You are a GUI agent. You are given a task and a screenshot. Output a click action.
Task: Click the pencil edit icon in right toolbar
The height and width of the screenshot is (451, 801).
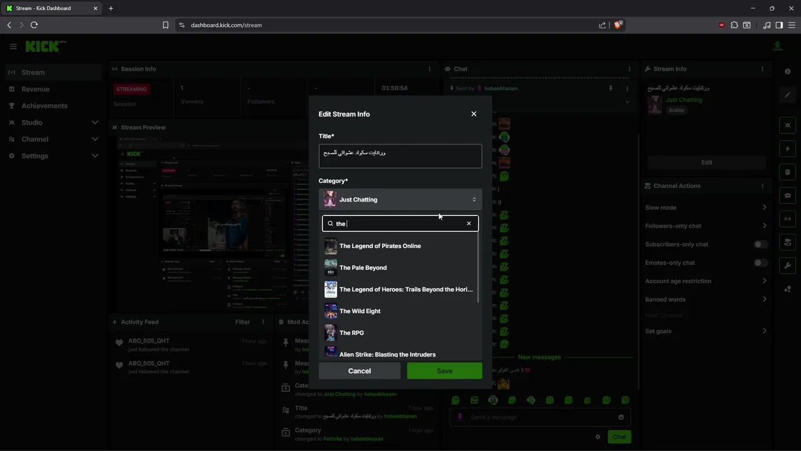tap(788, 95)
